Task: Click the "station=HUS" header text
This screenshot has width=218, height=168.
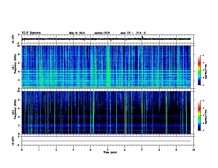Action: (x=102, y=33)
